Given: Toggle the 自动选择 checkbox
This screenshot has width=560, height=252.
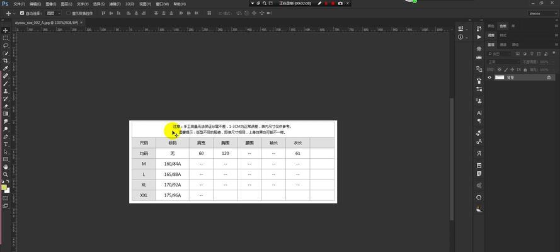Looking at the screenshot, I should (22, 13).
